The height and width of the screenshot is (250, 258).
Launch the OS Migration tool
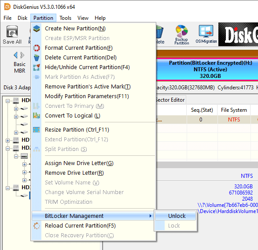(206, 34)
